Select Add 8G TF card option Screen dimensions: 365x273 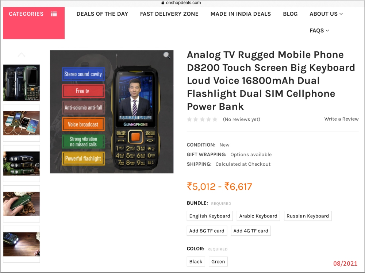[207, 231]
